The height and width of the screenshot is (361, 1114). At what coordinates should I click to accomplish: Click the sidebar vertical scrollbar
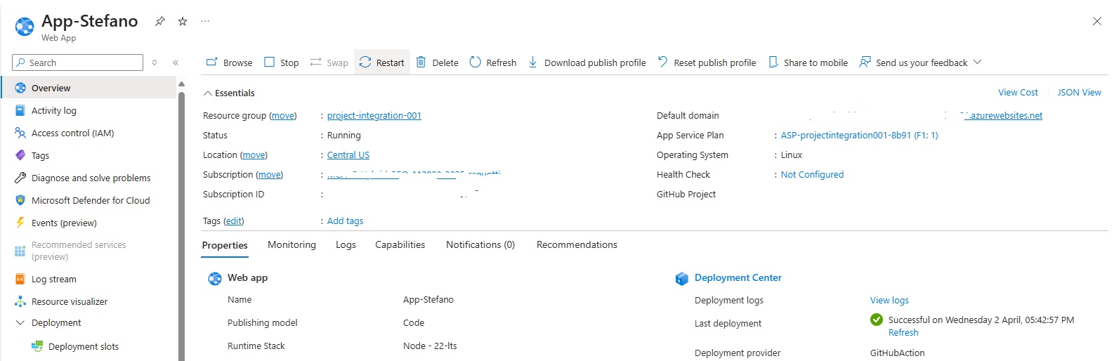pos(182,225)
